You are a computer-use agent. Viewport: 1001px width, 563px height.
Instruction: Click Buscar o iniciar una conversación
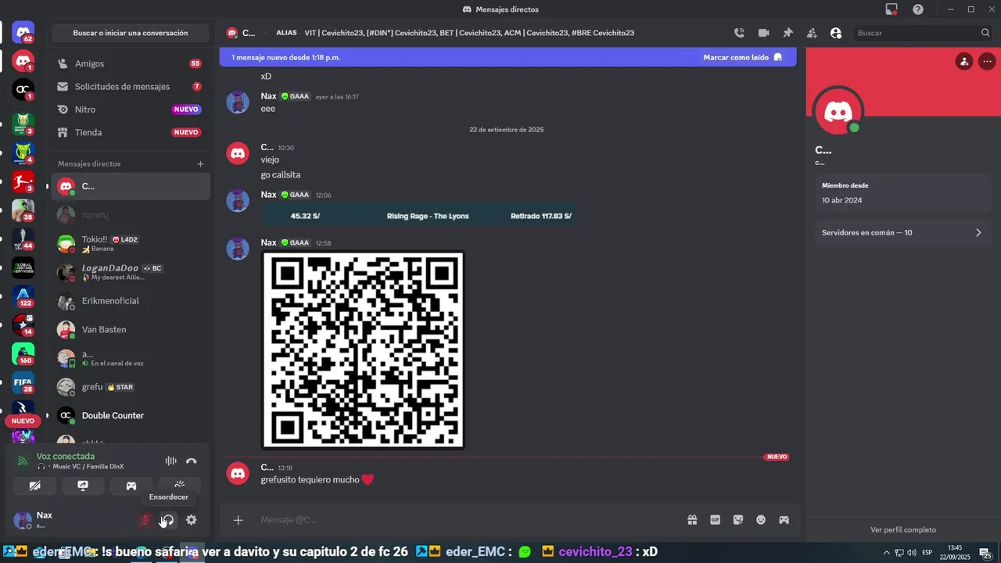point(131,33)
